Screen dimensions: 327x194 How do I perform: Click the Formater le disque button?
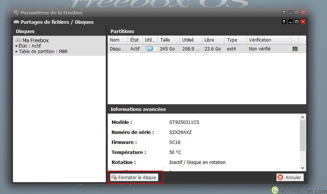134,177
